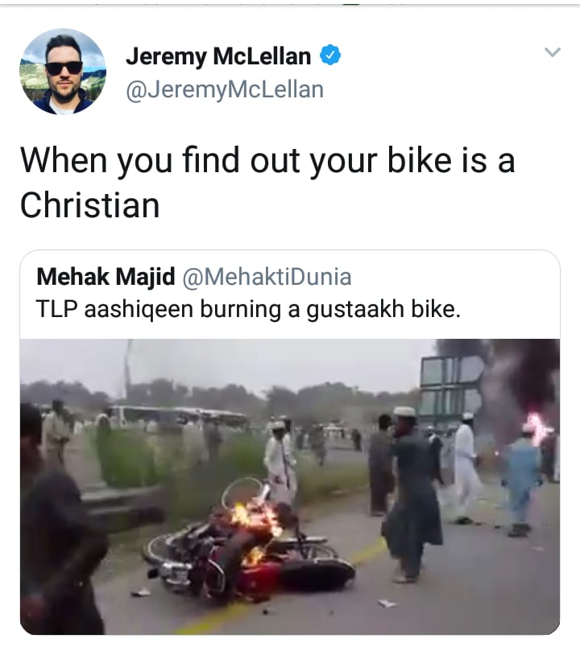Expand the tweet options chevron
This screenshot has width=580, height=647.
click(553, 52)
